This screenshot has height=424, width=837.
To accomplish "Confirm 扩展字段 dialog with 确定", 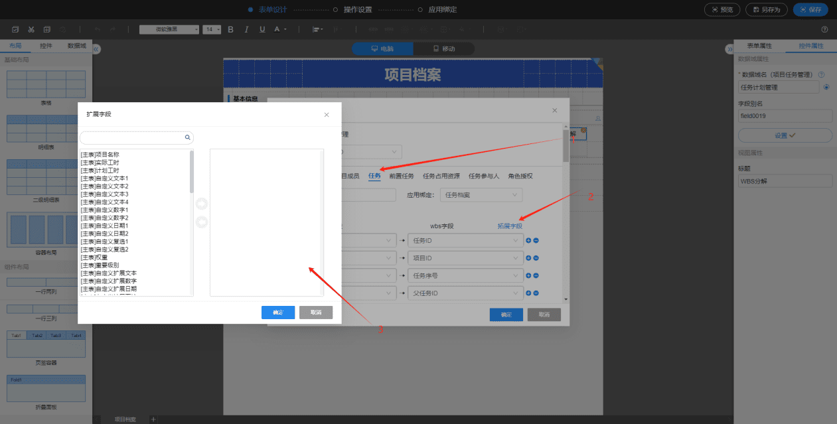I will (x=278, y=313).
